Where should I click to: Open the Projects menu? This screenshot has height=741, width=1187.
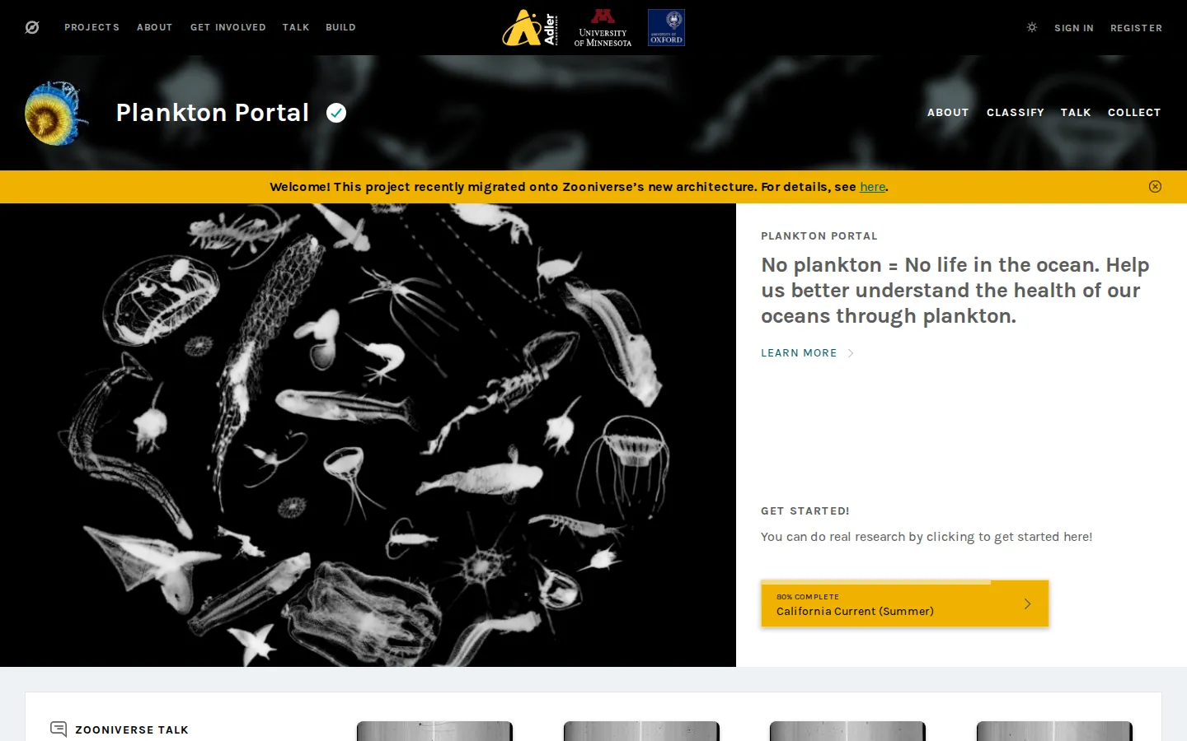[92, 27]
